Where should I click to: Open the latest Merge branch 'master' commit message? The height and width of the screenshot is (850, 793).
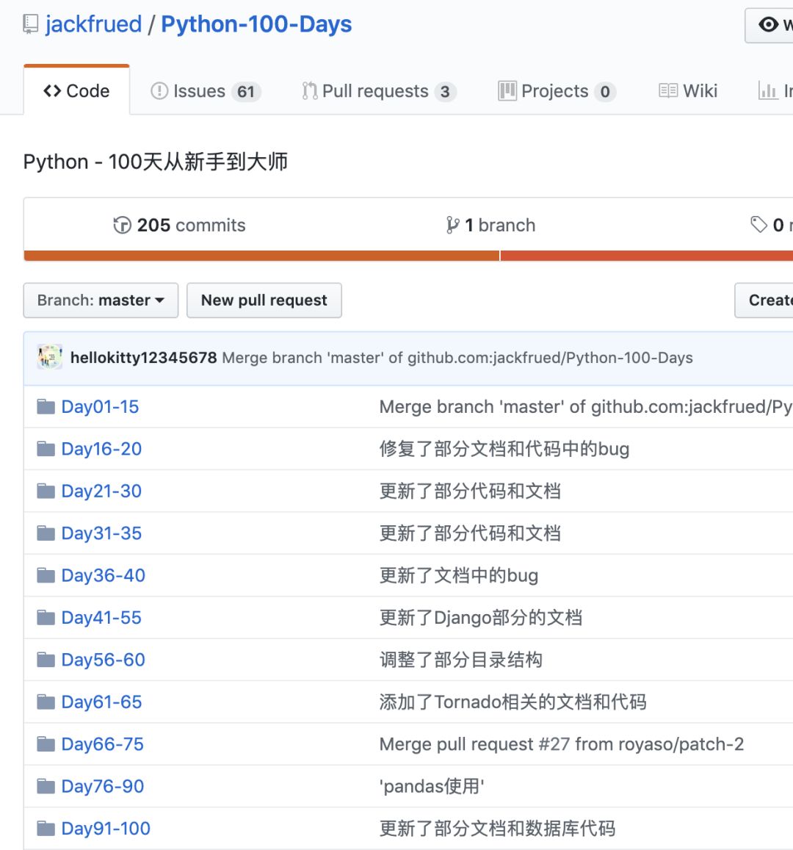coord(457,358)
